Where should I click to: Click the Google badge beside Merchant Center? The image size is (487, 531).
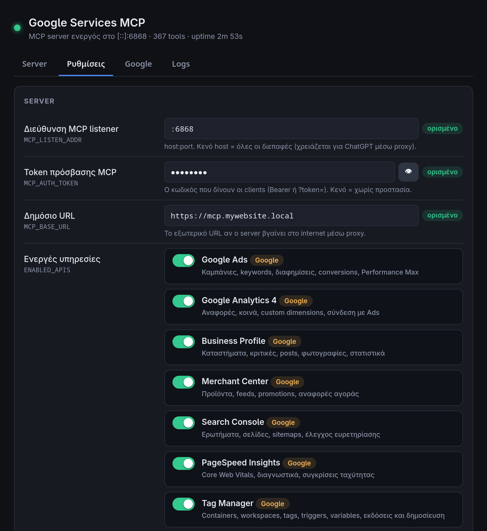tap(287, 382)
